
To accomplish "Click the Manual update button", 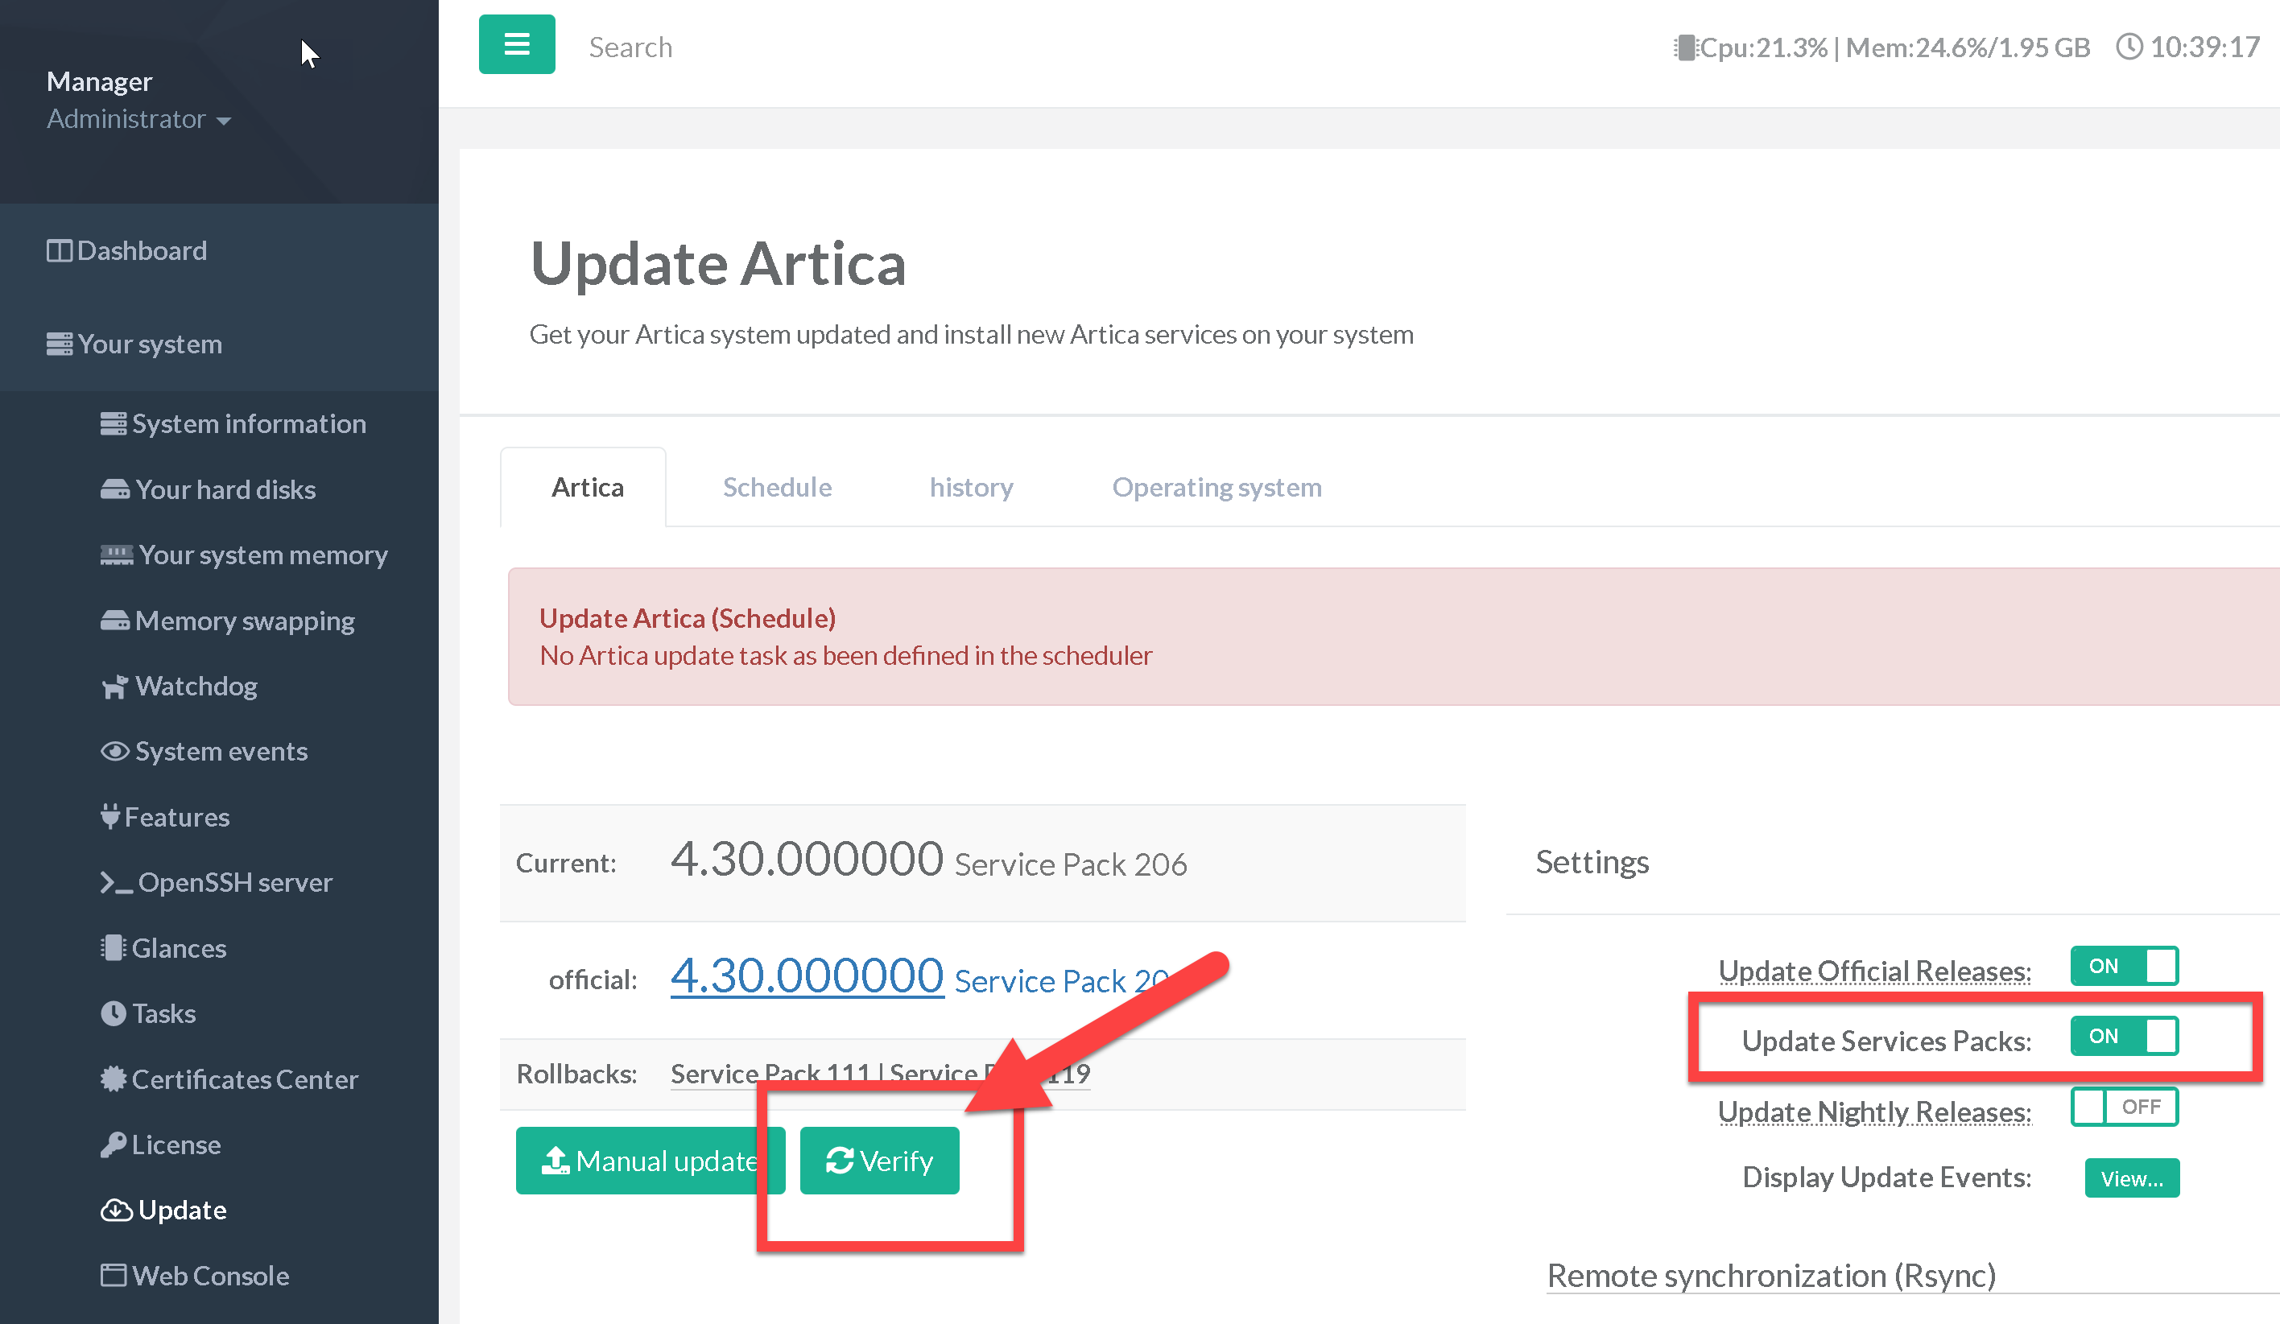I will (649, 1161).
